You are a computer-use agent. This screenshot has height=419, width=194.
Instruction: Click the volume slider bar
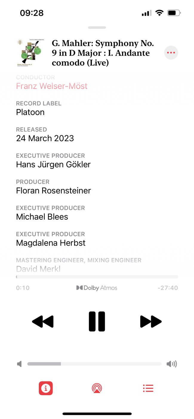(x=94, y=364)
